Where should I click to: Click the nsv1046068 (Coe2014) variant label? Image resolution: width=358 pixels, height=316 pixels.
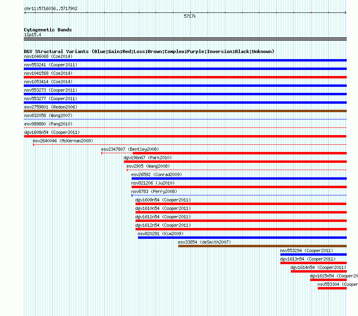click(x=48, y=56)
